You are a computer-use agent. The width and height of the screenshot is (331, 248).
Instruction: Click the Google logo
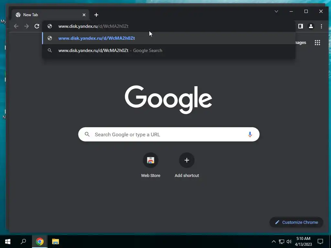(168, 99)
